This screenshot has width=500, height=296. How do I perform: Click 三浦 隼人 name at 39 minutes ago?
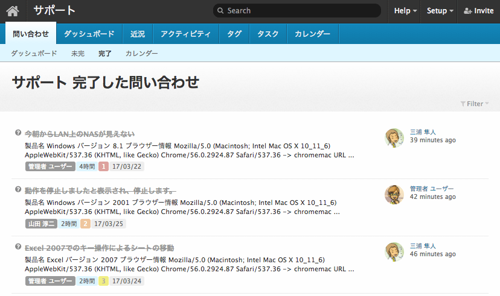click(x=423, y=132)
